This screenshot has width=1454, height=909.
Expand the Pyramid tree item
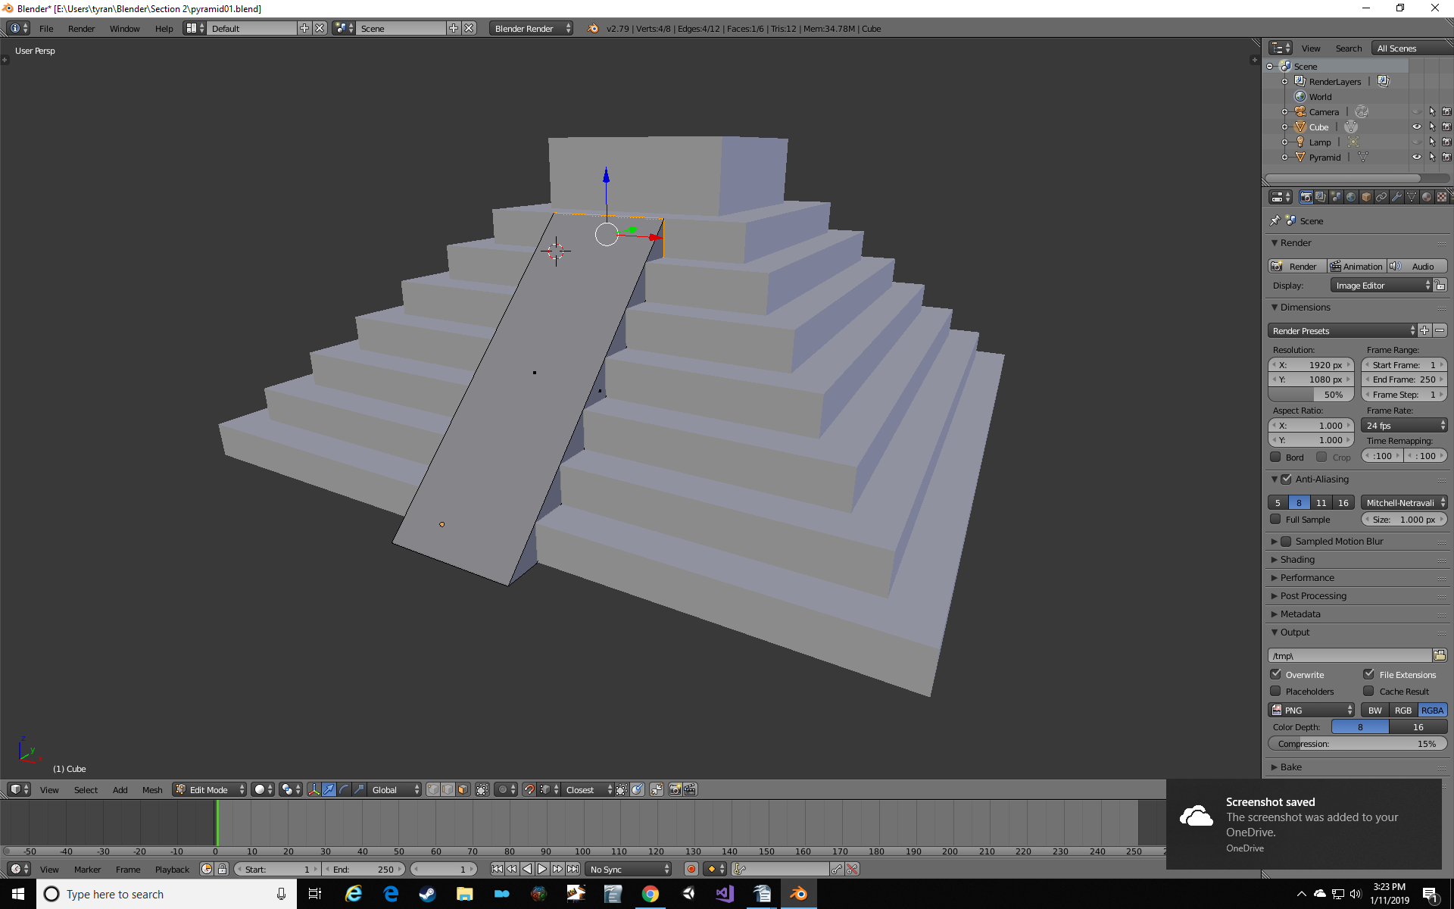[1284, 157]
